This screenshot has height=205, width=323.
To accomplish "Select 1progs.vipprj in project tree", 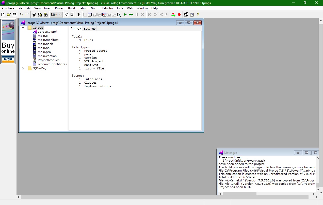I will (47, 32).
